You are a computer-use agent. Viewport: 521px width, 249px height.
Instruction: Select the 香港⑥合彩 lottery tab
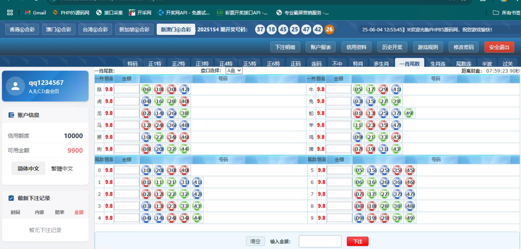[22, 30]
